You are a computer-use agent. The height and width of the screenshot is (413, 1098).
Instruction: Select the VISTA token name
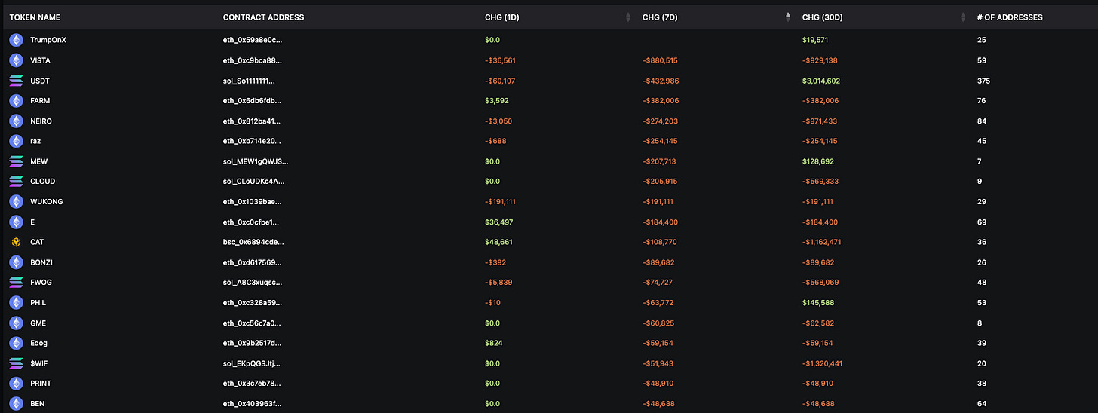(41, 60)
